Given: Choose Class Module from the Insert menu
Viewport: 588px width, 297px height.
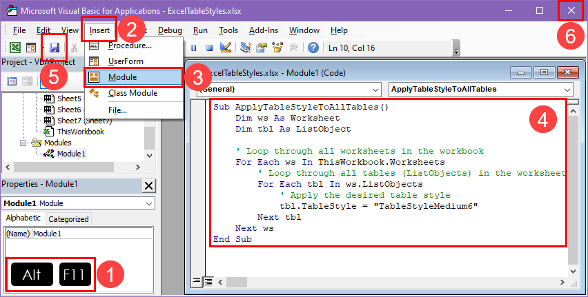Looking at the screenshot, I should 135,93.
